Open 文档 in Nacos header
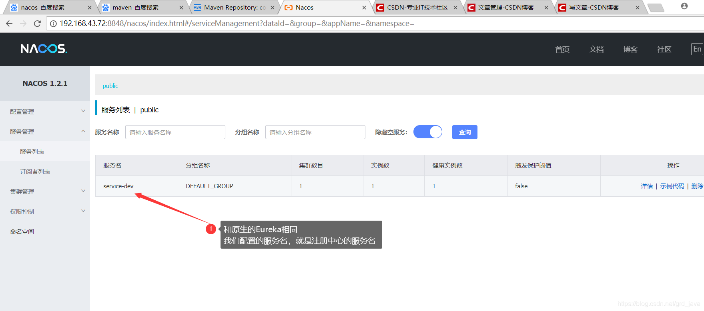 596,49
